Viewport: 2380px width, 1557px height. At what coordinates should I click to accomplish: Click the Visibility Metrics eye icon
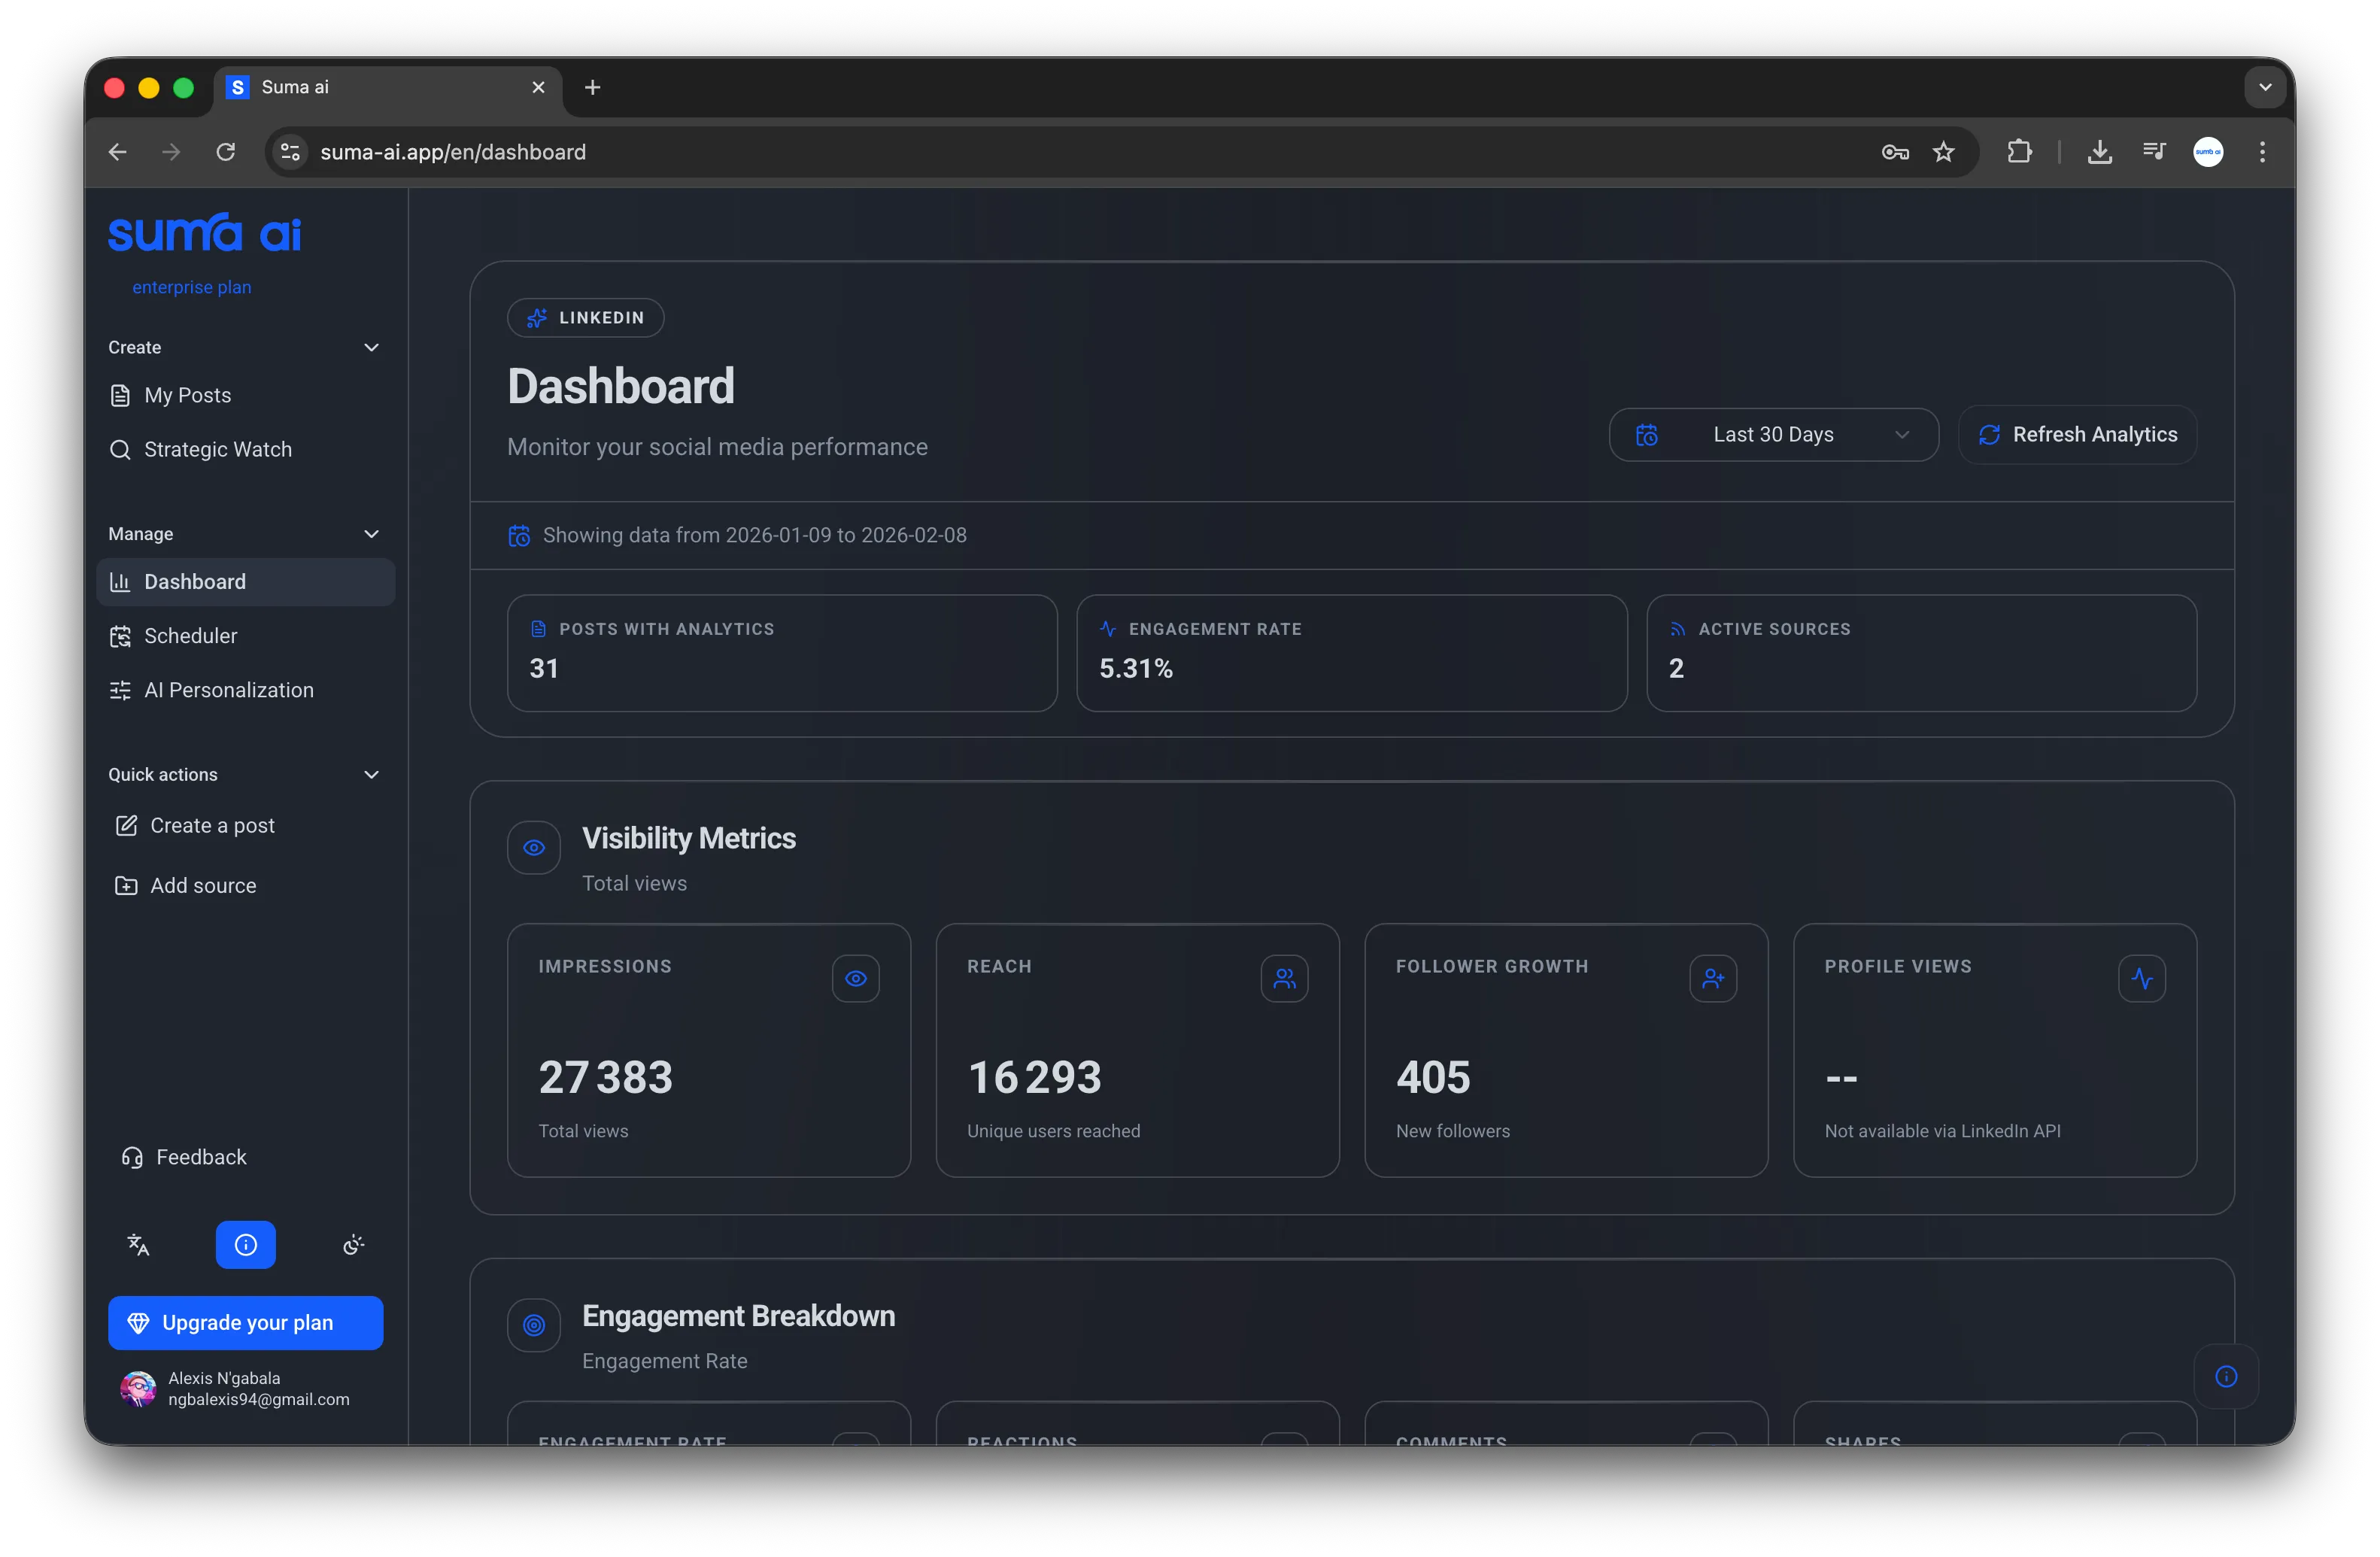coord(534,848)
